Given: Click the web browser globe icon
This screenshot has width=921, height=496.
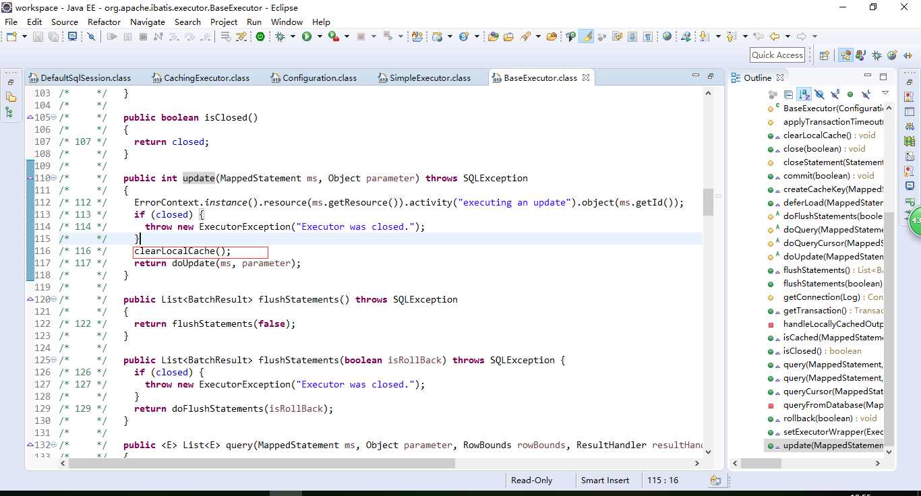Looking at the screenshot, I should pyautogui.click(x=667, y=36).
